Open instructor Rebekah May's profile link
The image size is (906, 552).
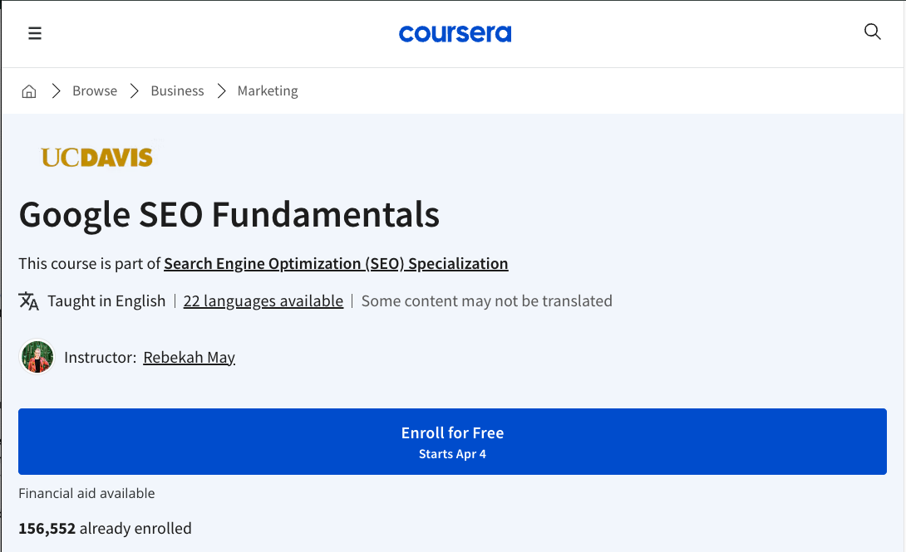pyautogui.click(x=189, y=358)
